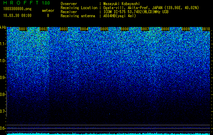
Task: Click the antenna A504HB(yagi 4el) text
Action: tap(120, 16)
